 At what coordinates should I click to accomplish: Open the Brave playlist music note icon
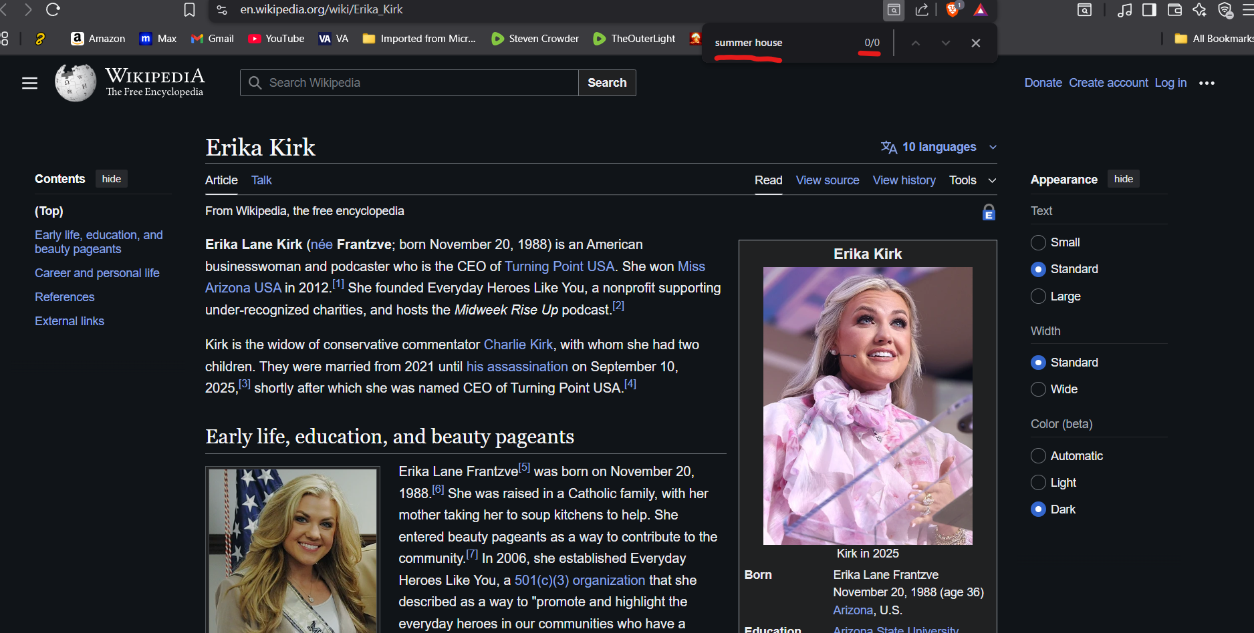[x=1125, y=9]
